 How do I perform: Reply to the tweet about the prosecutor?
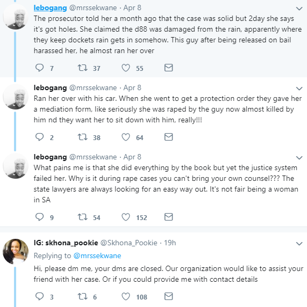click(x=39, y=68)
